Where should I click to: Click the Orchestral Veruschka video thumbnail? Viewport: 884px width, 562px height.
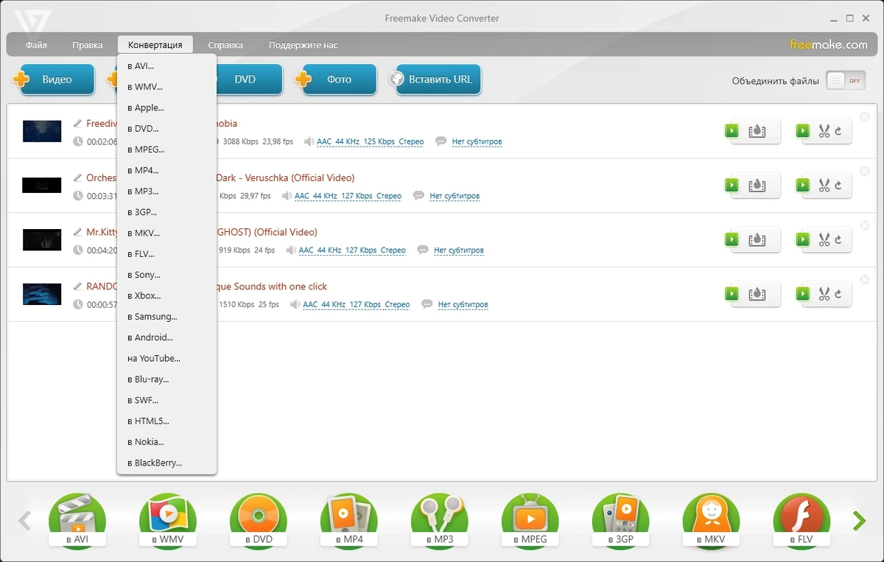pyautogui.click(x=41, y=186)
